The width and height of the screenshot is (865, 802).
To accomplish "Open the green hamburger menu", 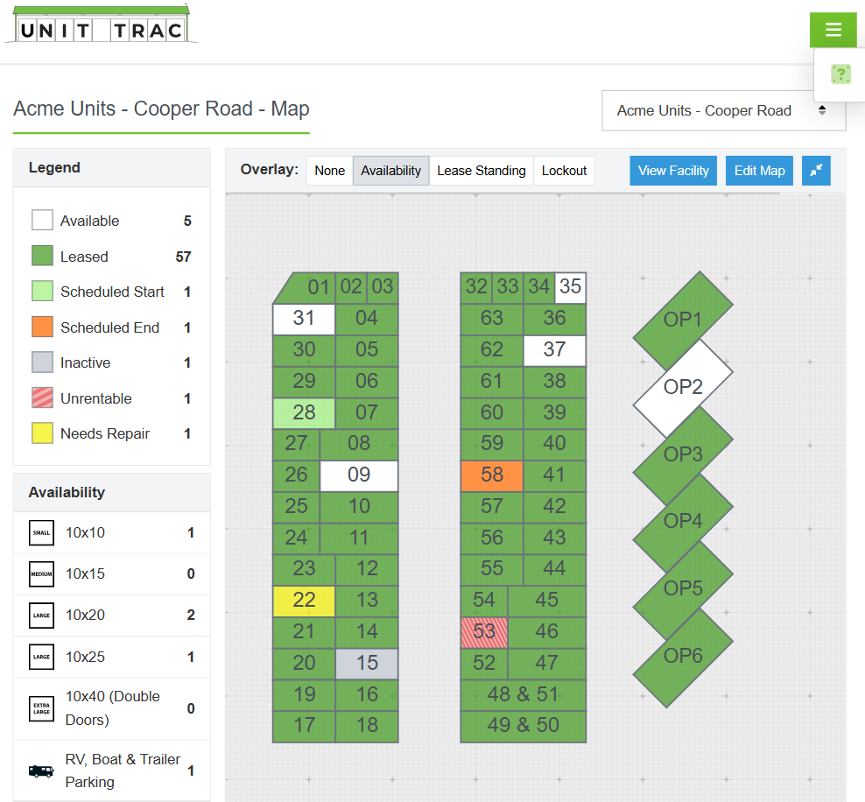I will tap(833, 31).
